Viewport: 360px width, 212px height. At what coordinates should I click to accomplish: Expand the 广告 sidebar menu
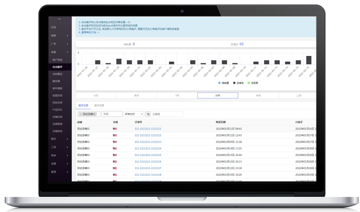coord(59,43)
